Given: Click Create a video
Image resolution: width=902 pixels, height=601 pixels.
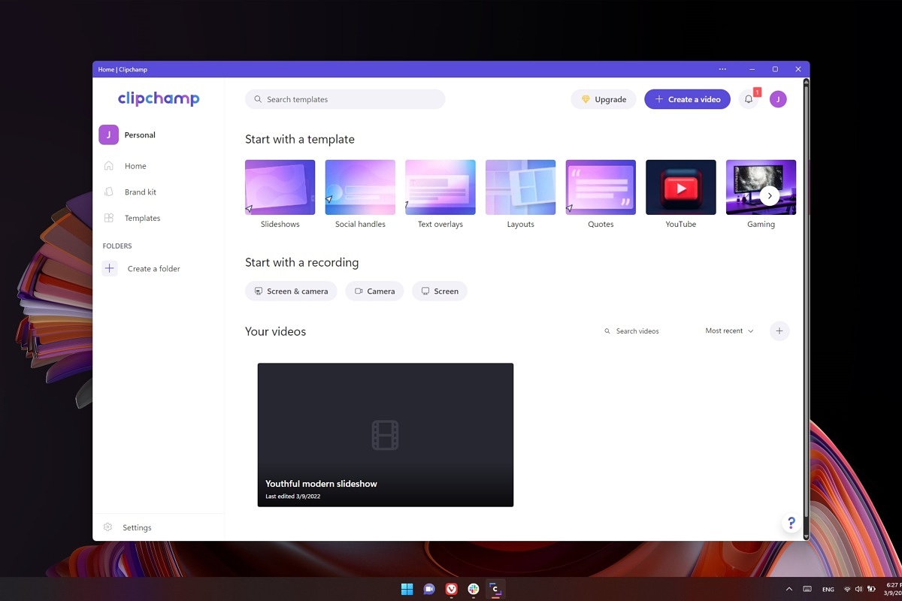Looking at the screenshot, I should (x=686, y=98).
